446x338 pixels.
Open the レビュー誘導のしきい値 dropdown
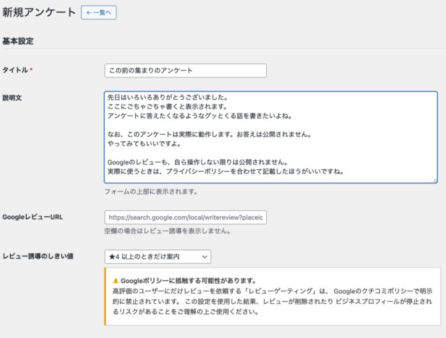pyautogui.click(x=157, y=257)
